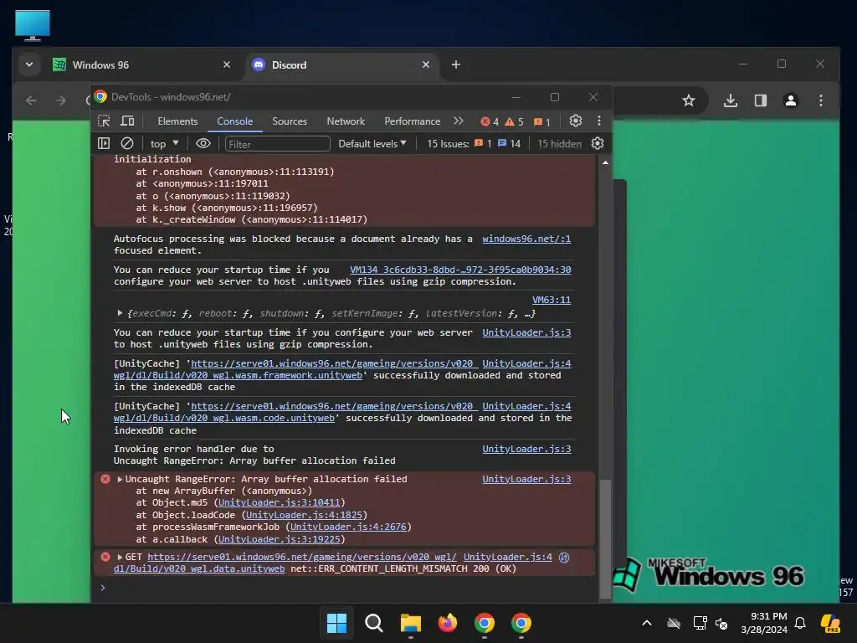Toggle Chrome side panel

(760, 100)
